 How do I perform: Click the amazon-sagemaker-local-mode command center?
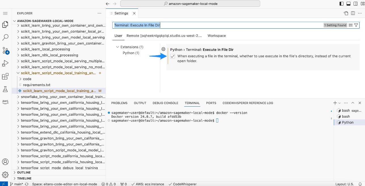190,4
